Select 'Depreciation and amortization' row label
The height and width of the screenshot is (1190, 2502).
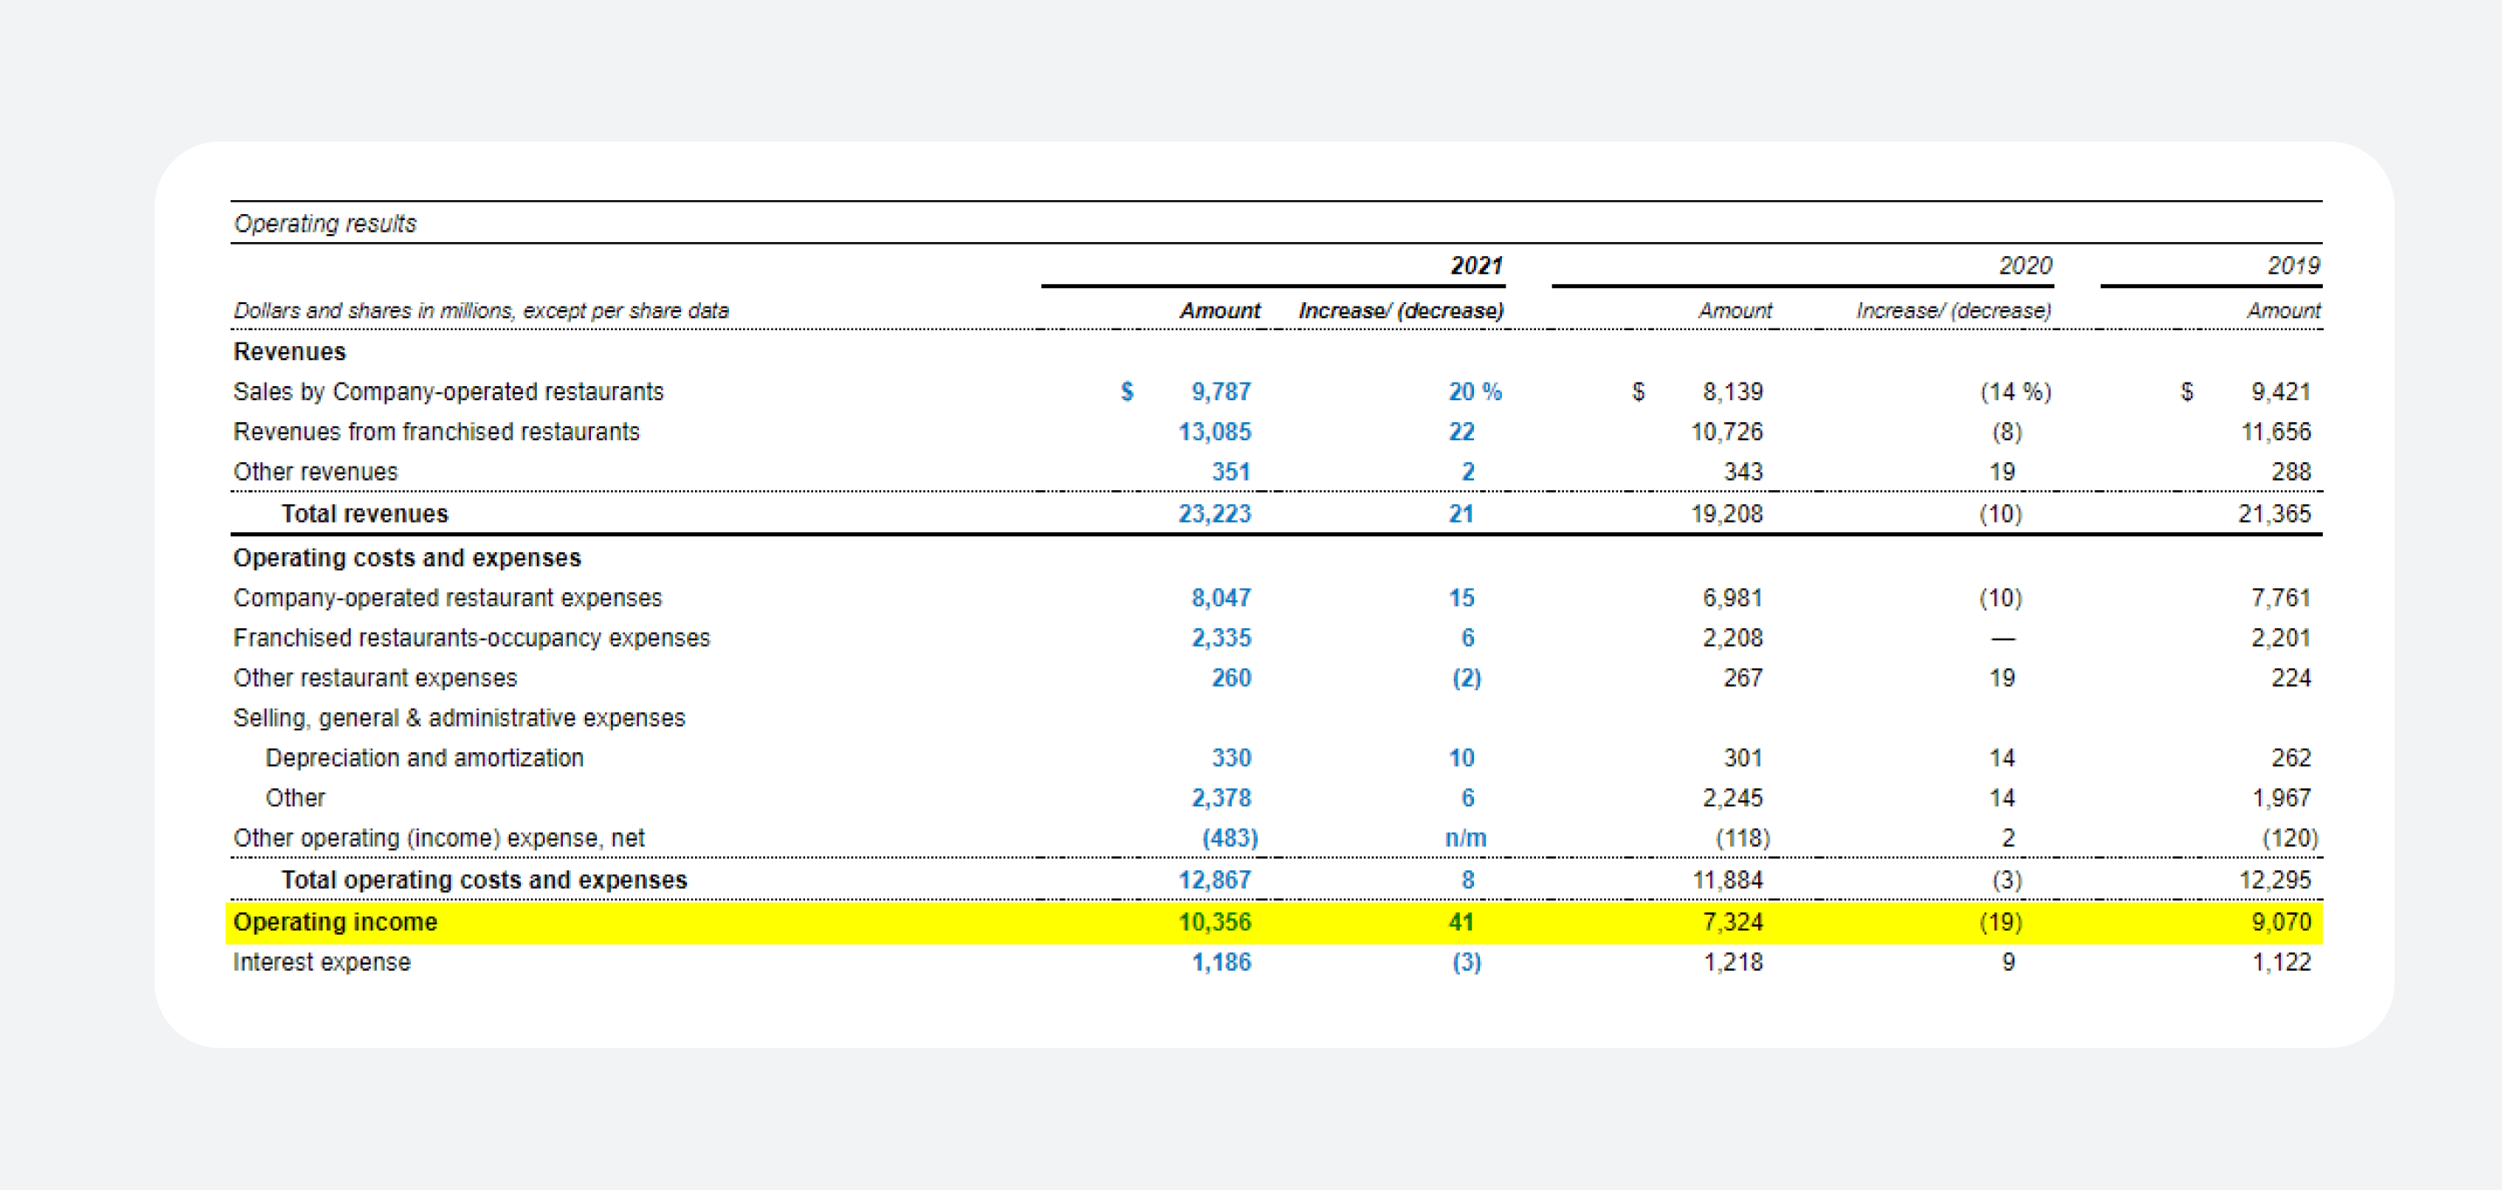click(x=425, y=758)
